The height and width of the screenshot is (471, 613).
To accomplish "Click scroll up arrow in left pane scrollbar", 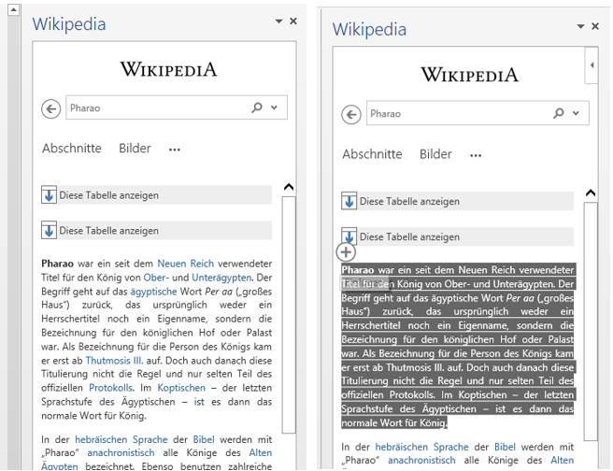I will tap(288, 187).
